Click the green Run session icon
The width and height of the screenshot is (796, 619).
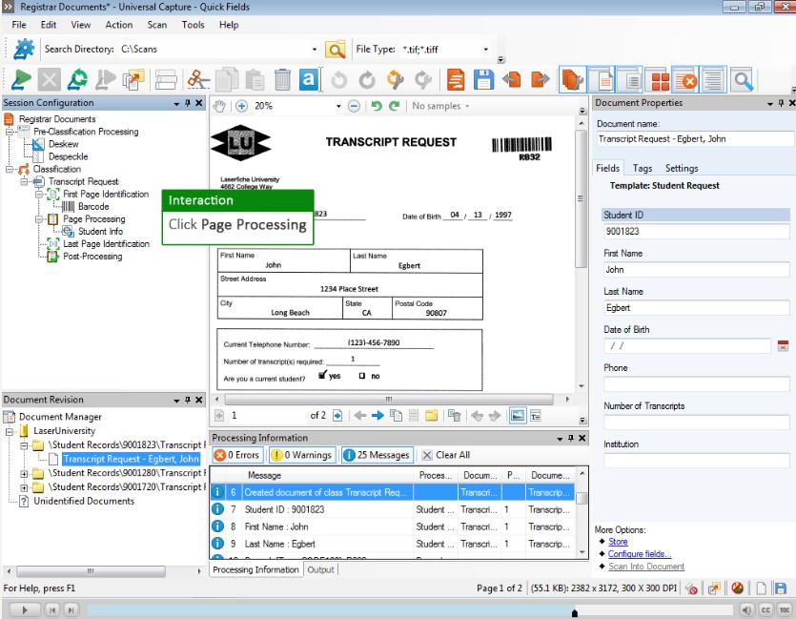tap(21, 80)
